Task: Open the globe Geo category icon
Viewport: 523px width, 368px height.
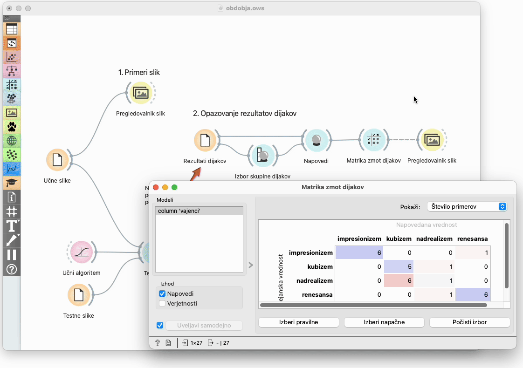Action: (12, 141)
